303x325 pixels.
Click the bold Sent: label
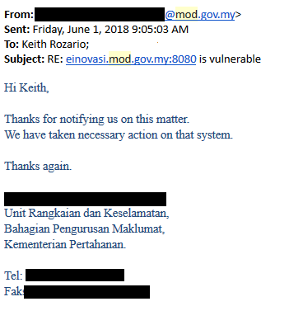pos(17,30)
